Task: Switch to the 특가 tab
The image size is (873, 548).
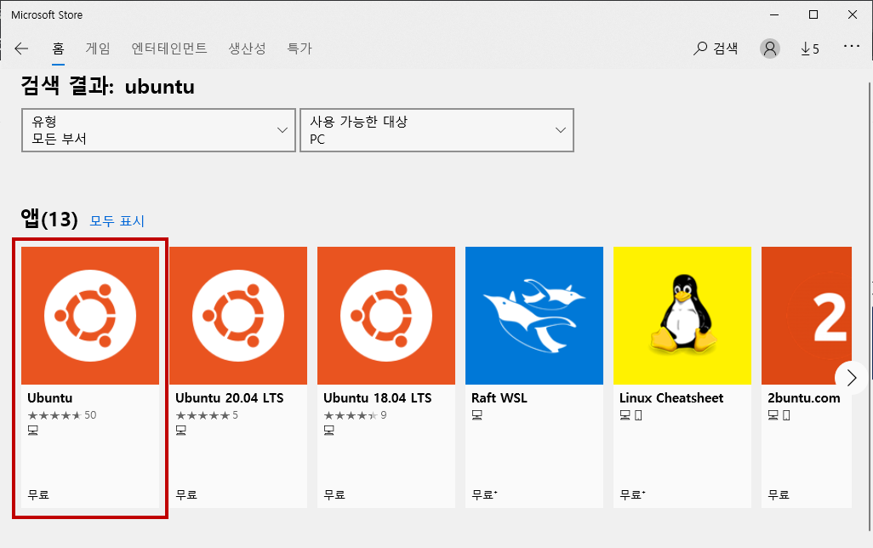Action: pyautogui.click(x=300, y=49)
